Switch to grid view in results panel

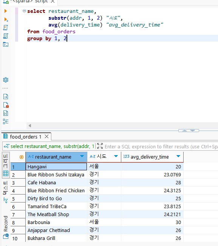(6, 173)
